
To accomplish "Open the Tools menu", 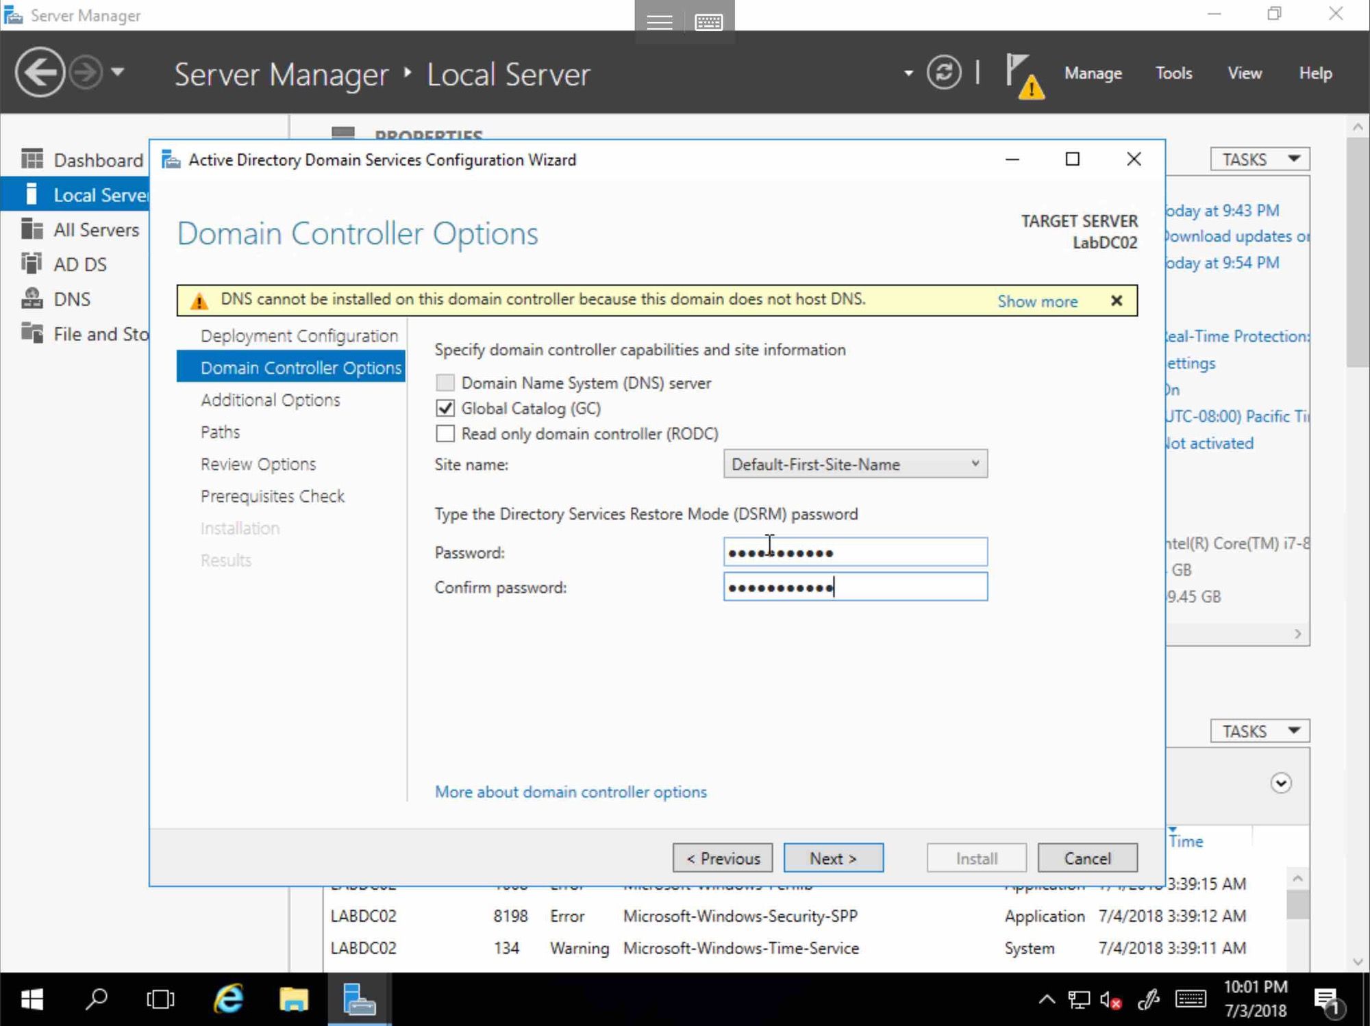I will coord(1173,73).
